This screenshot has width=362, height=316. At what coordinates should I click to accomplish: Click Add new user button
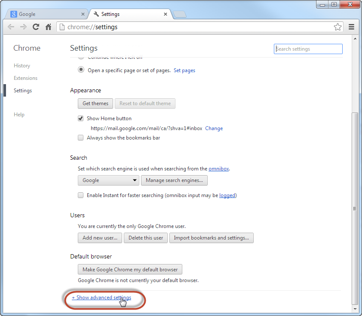[x=100, y=238]
